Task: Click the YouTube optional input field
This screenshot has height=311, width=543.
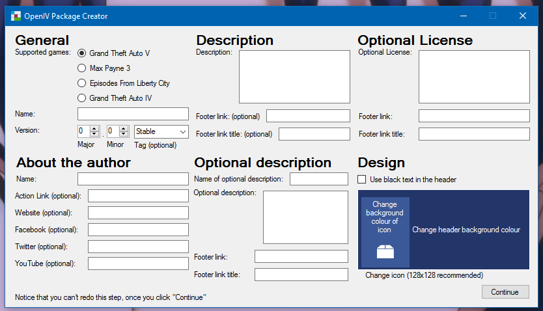Action: point(138,264)
